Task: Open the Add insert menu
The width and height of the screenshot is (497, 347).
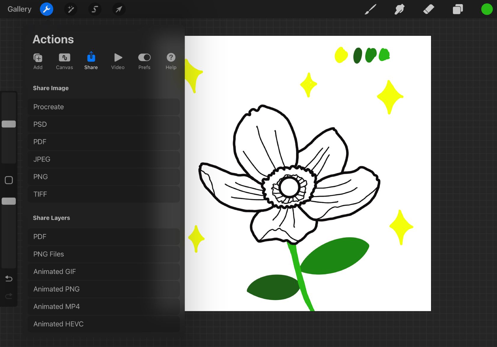Action: point(38,61)
